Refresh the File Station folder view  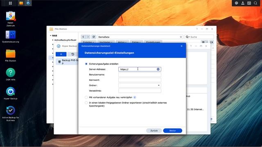click(x=94, y=37)
